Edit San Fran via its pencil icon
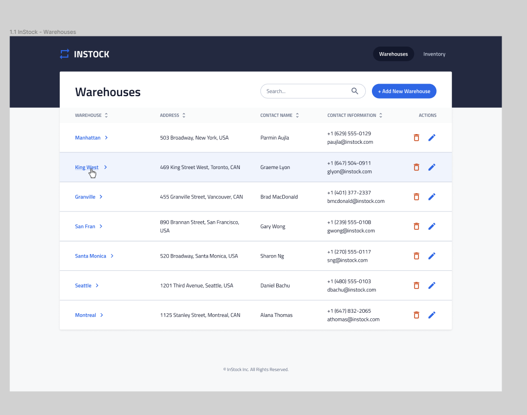Image resolution: width=527 pixels, height=415 pixels. point(432,226)
